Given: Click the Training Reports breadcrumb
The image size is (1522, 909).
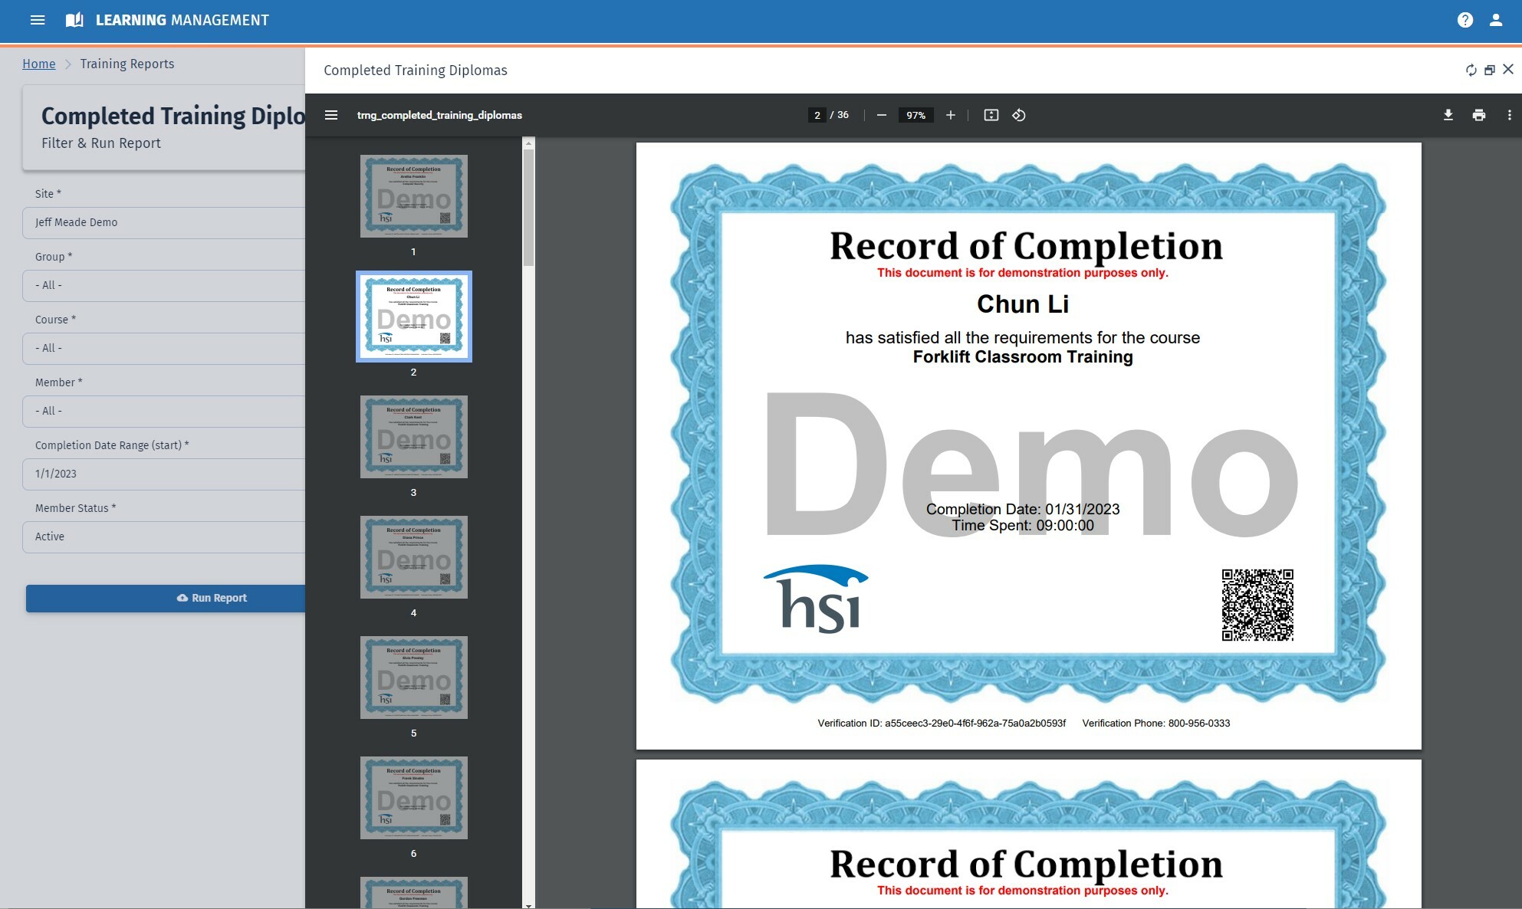Looking at the screenshot, I should coord(127,64).
